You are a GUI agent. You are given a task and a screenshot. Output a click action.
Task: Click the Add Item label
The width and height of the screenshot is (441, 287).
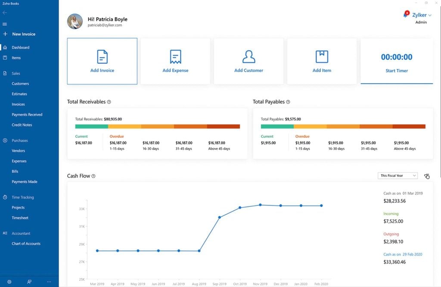[322, 70]
